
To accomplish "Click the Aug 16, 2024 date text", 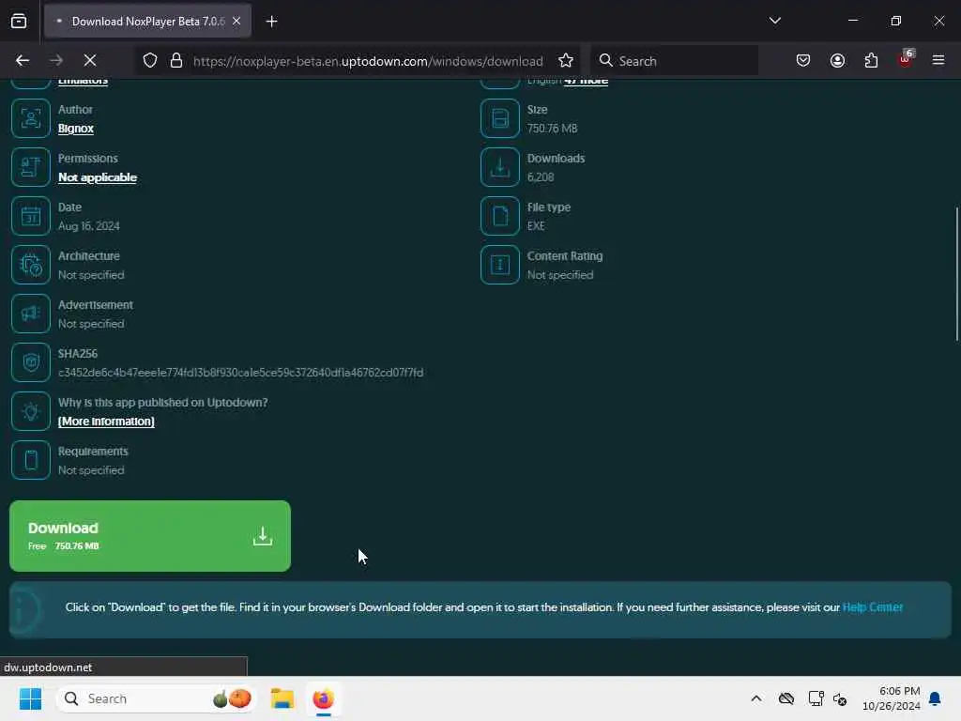I will (x=89, y=225).
